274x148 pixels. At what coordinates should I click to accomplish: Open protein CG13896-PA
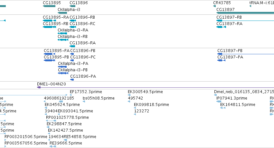point(83,76)
